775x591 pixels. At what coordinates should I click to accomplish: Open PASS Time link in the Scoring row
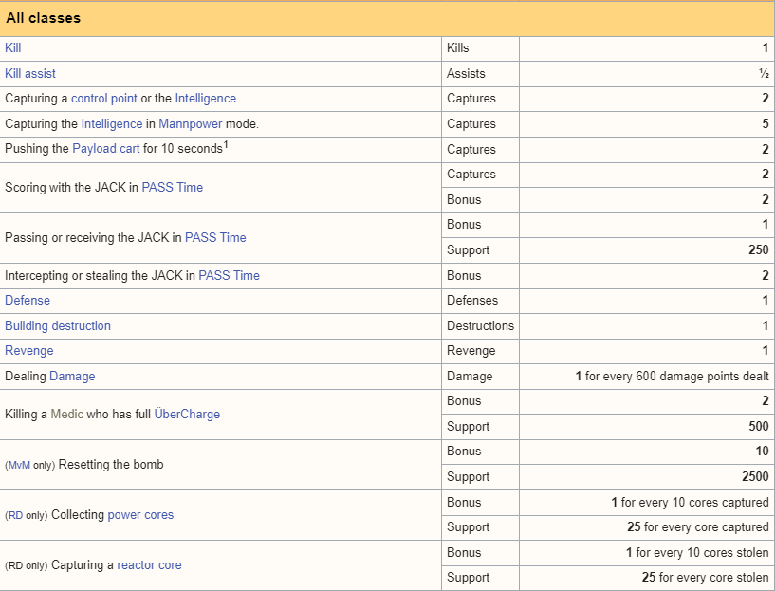tap(173, 187)
